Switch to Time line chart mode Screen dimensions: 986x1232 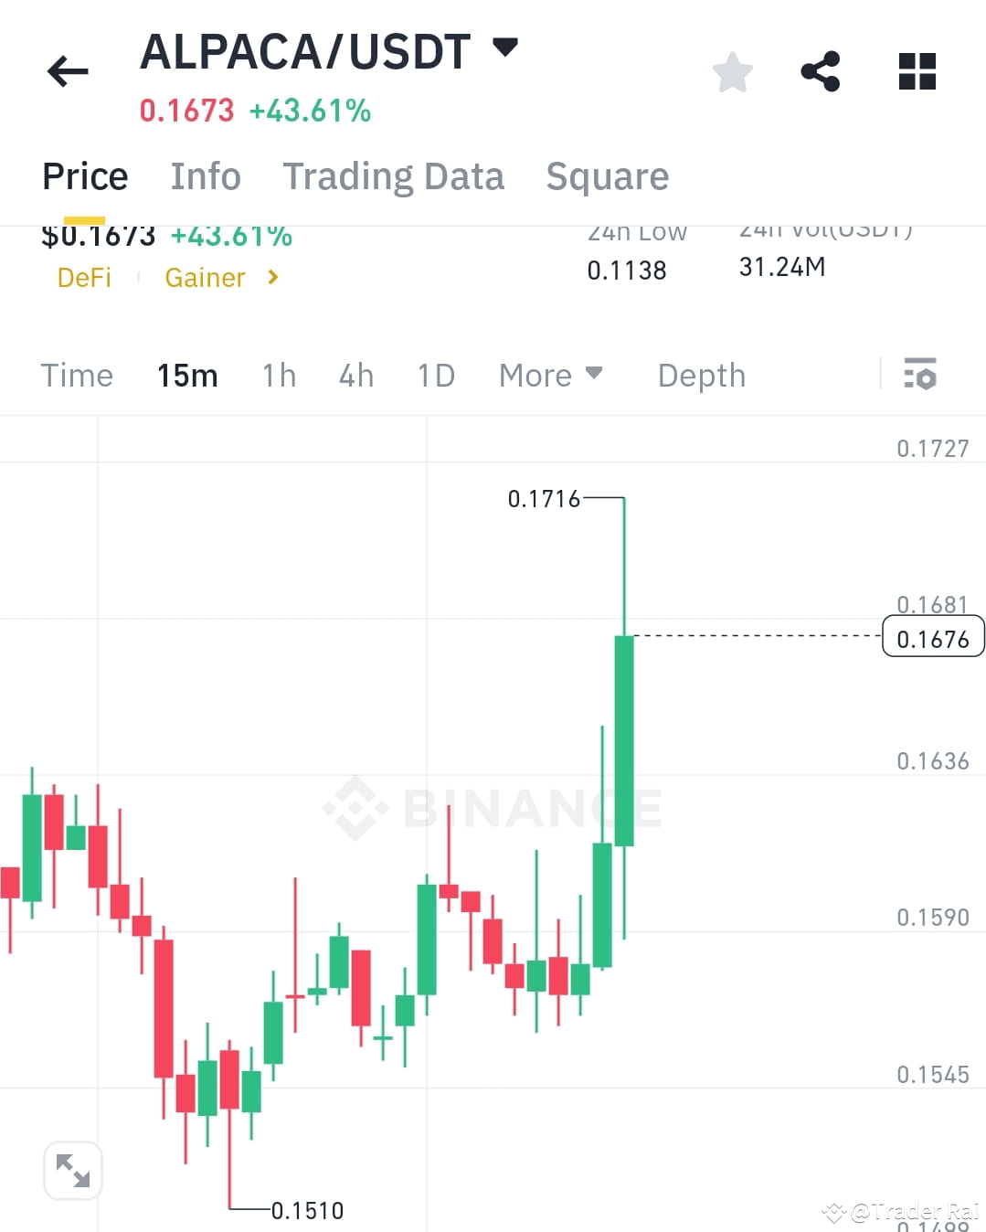tap(76, 375)
